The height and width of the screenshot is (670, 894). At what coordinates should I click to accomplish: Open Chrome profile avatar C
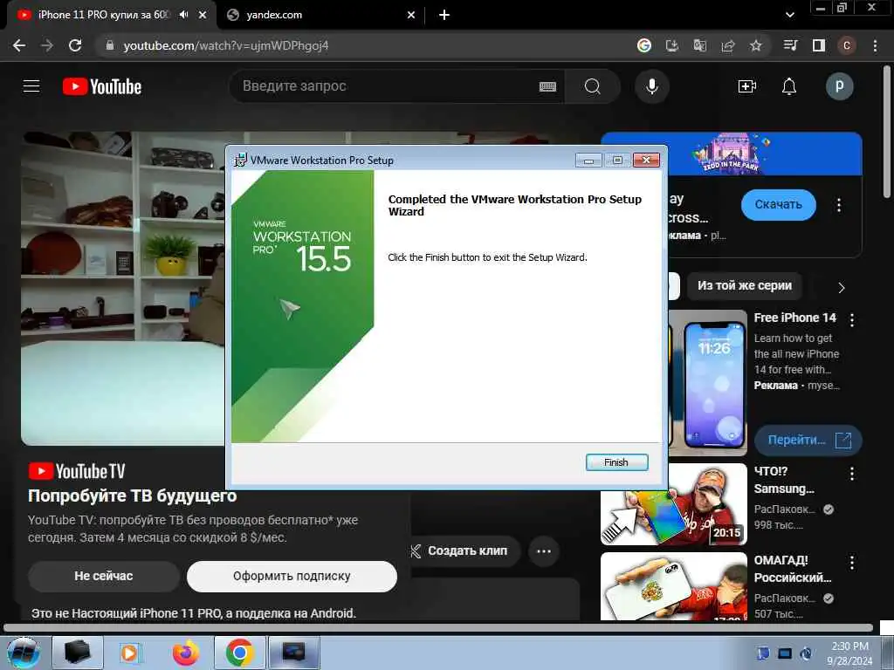[x=847, y=45]
